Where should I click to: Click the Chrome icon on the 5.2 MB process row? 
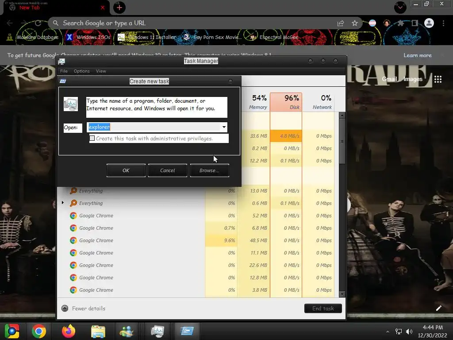click(73, 216)
